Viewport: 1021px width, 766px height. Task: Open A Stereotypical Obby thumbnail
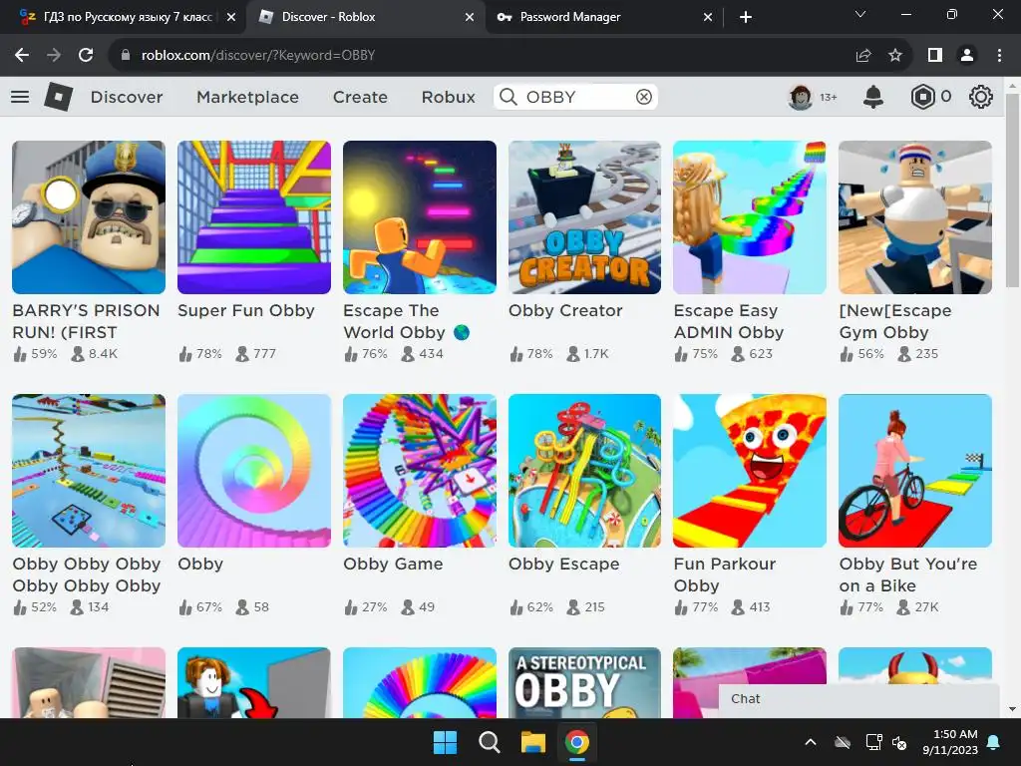(584, 682)
